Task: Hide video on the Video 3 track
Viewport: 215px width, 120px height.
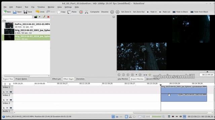Action: pyautogui.click(x=11, y=108)
